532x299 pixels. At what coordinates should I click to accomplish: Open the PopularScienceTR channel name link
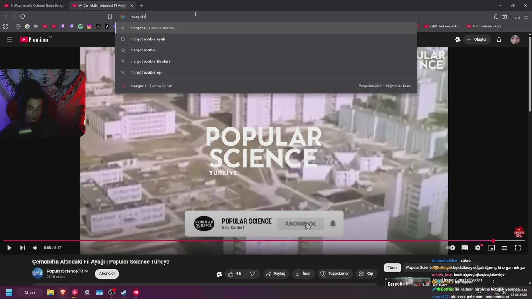coord(65,271)
